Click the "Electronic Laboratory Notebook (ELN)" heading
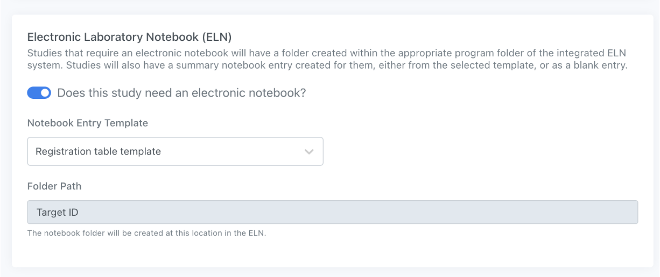Screen dimensions: 660x277 click(x=129, y=37)
